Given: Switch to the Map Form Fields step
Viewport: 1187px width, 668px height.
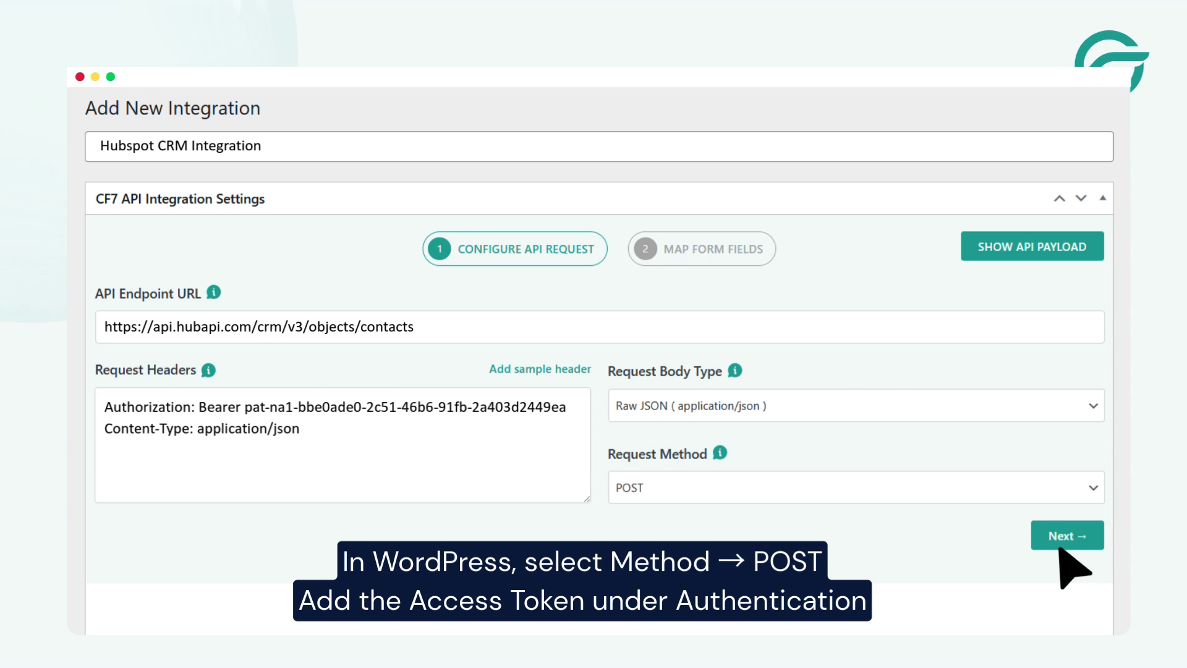Looking at the screenshot, I should (x=702, y=249).
